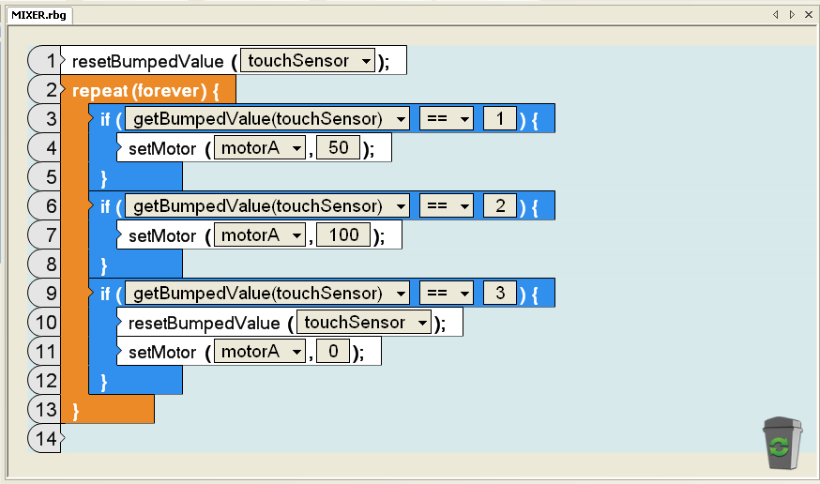The height and width of the screenshot is (484, 820).
Task: Edit the value 3 field on line 9
Action: click(x=500, y=294)
